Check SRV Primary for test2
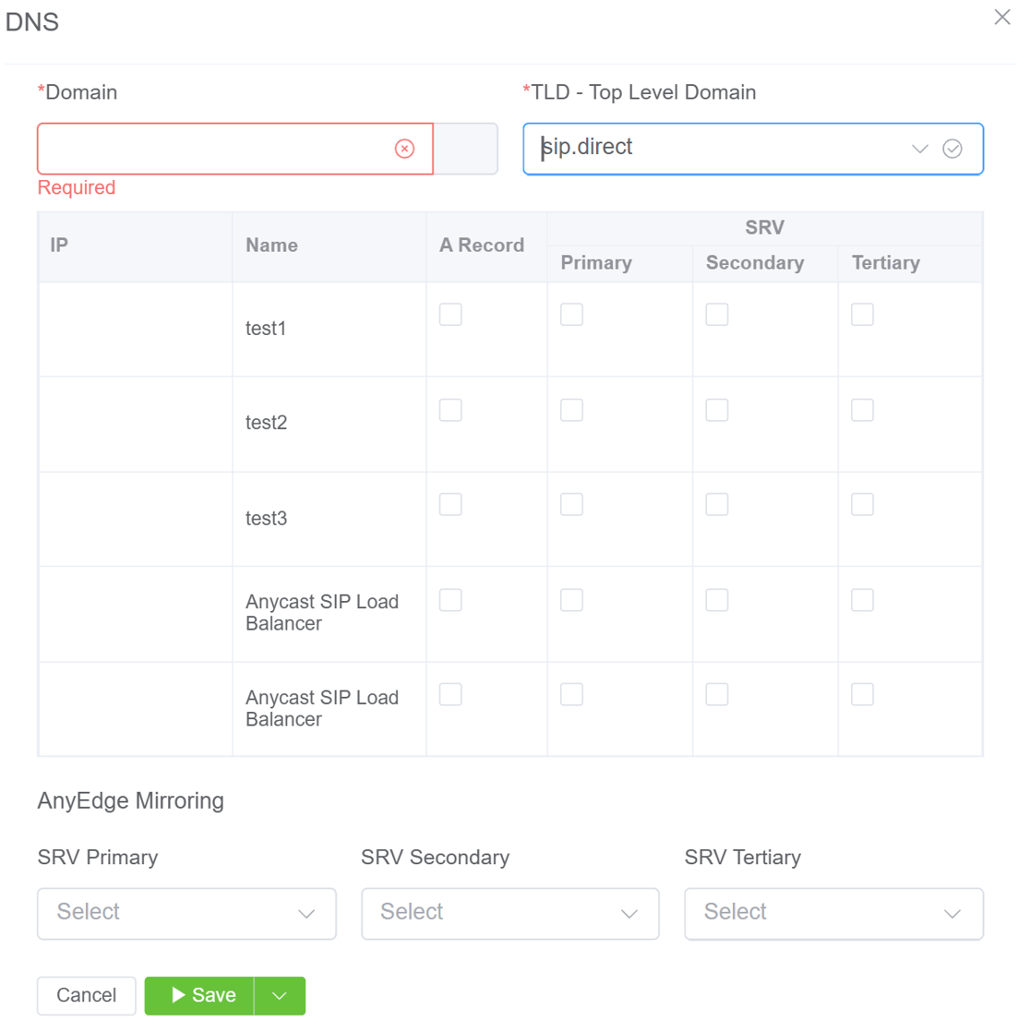Viewport: 1030px width, 1021px height. click(x=572, y=410)
